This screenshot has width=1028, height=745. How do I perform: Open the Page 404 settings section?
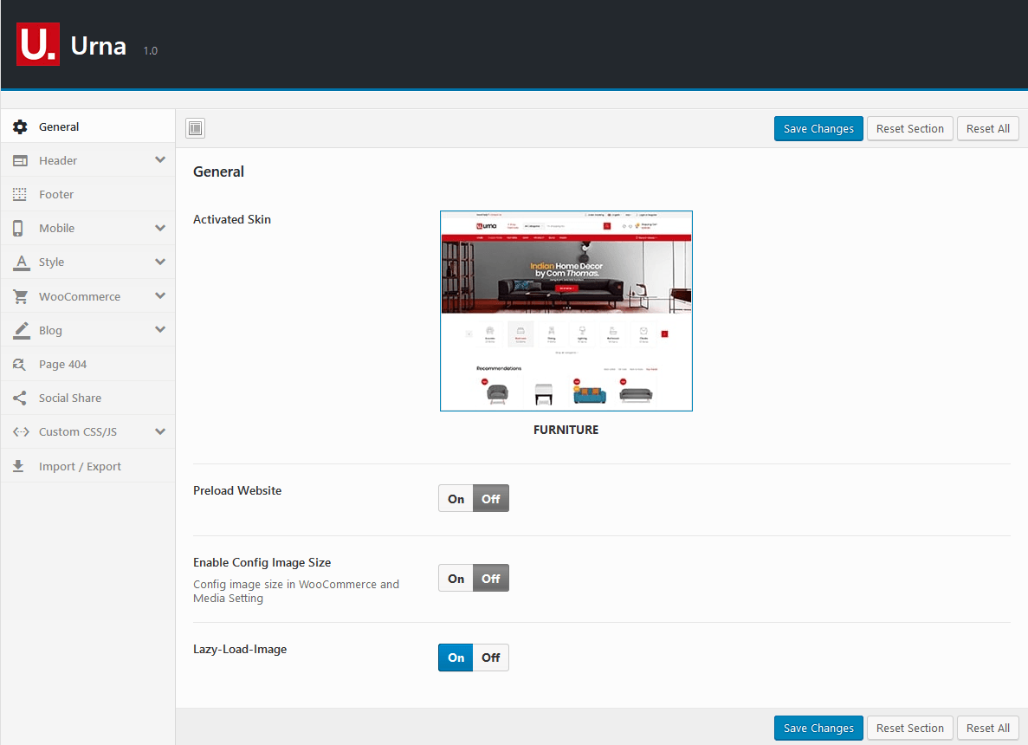(87, 364)
